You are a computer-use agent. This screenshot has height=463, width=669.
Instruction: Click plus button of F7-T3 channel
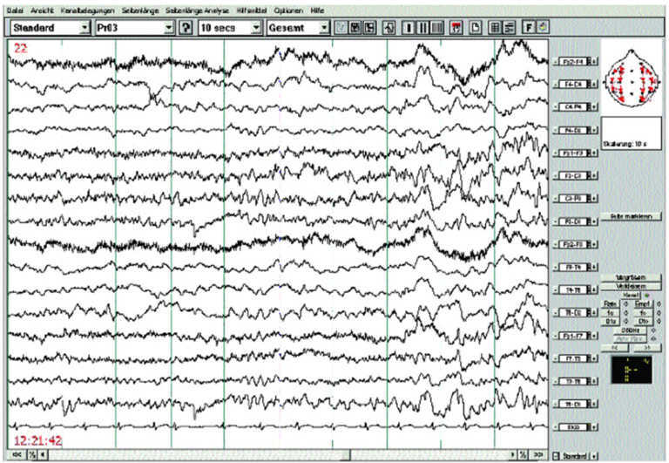point(594,358)
